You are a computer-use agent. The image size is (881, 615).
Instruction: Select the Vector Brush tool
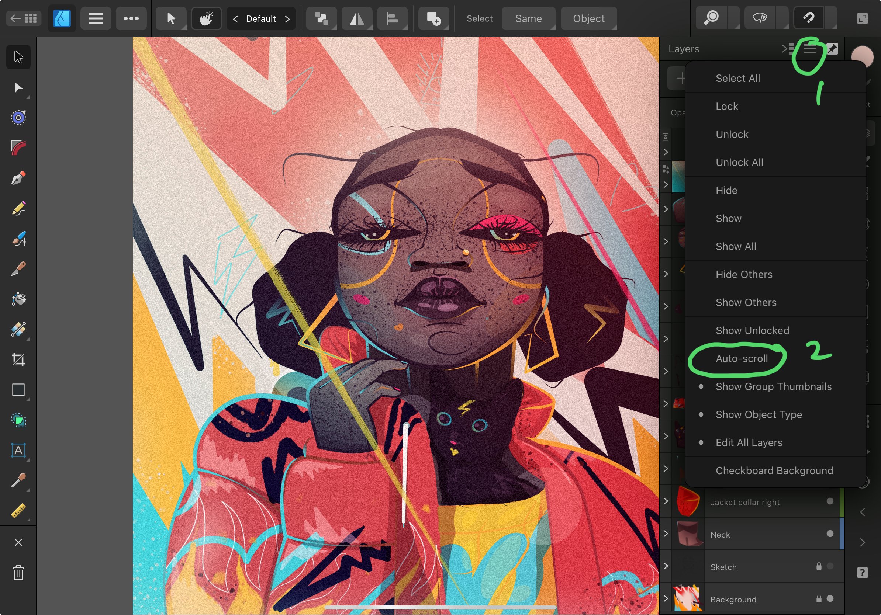click(18, 239)
